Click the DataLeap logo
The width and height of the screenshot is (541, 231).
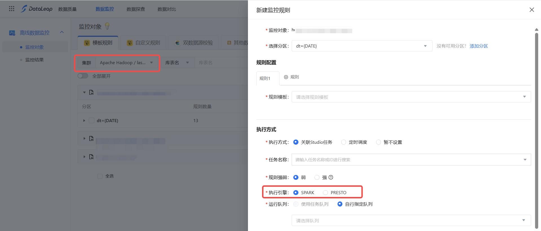(x=37, y=9)
